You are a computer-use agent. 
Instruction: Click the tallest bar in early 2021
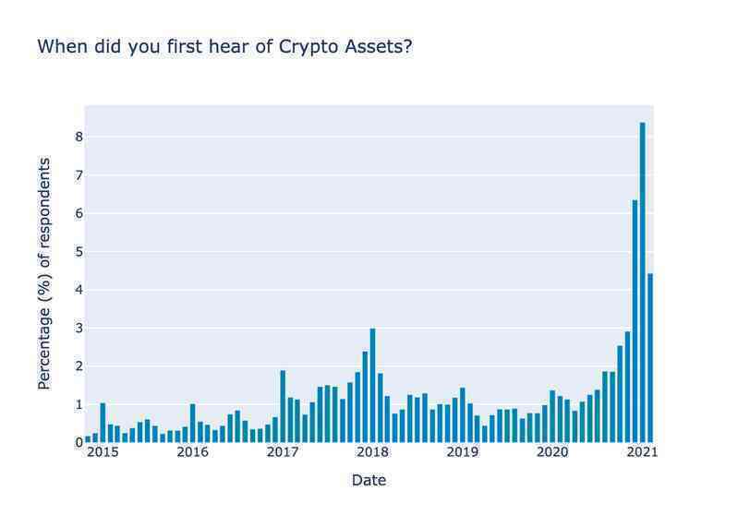[x=643, y=282]
